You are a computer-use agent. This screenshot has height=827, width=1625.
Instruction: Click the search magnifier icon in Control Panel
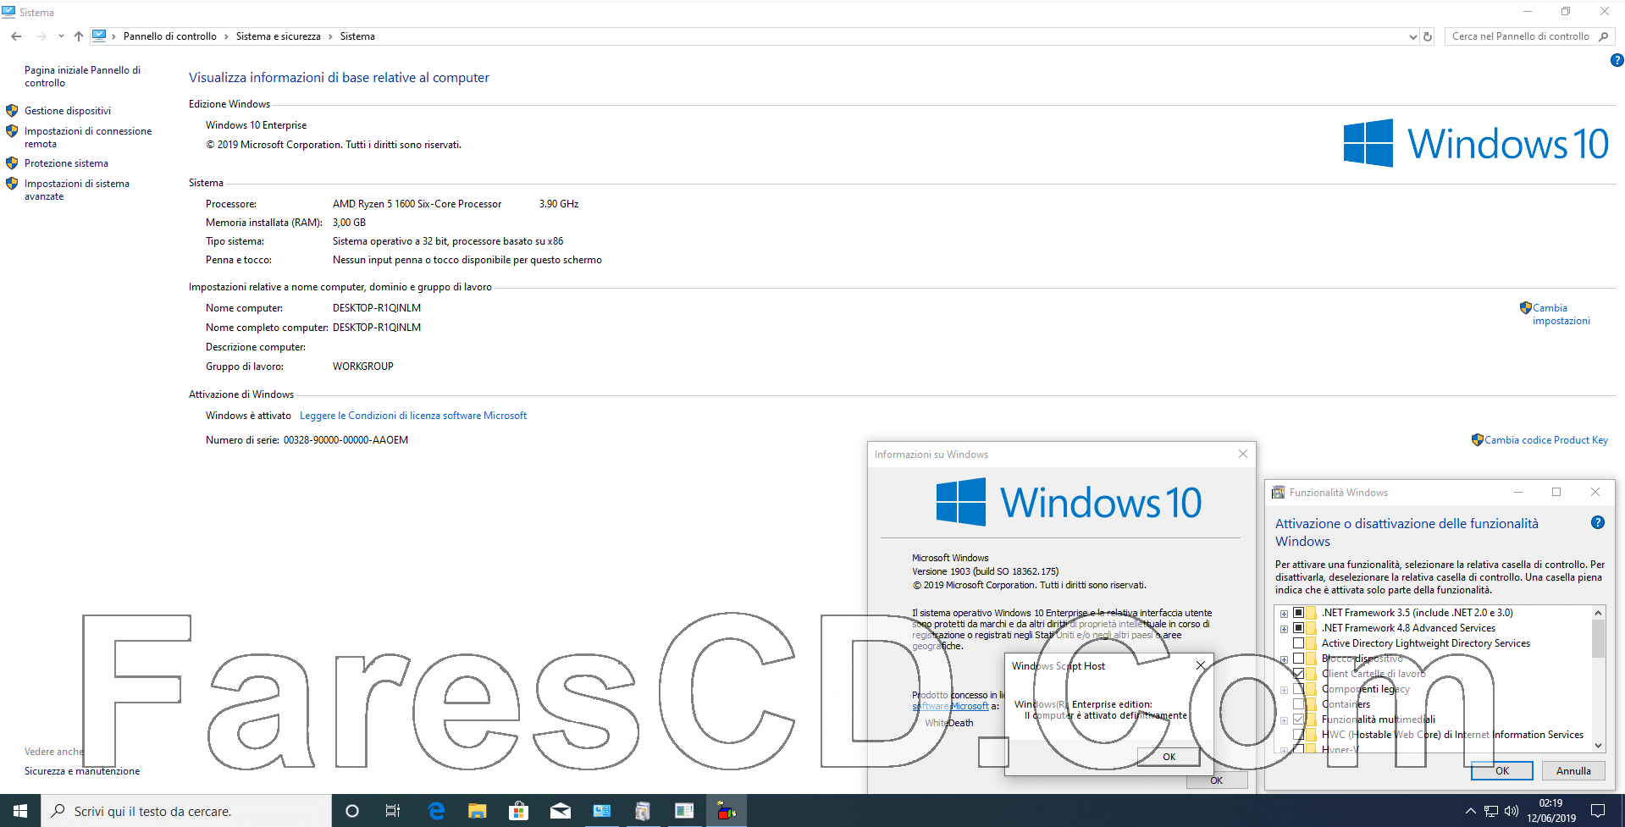coord(1603,36)
